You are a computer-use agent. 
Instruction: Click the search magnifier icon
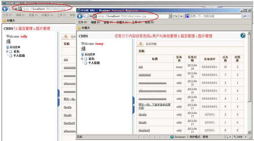(x=245, y=16)
